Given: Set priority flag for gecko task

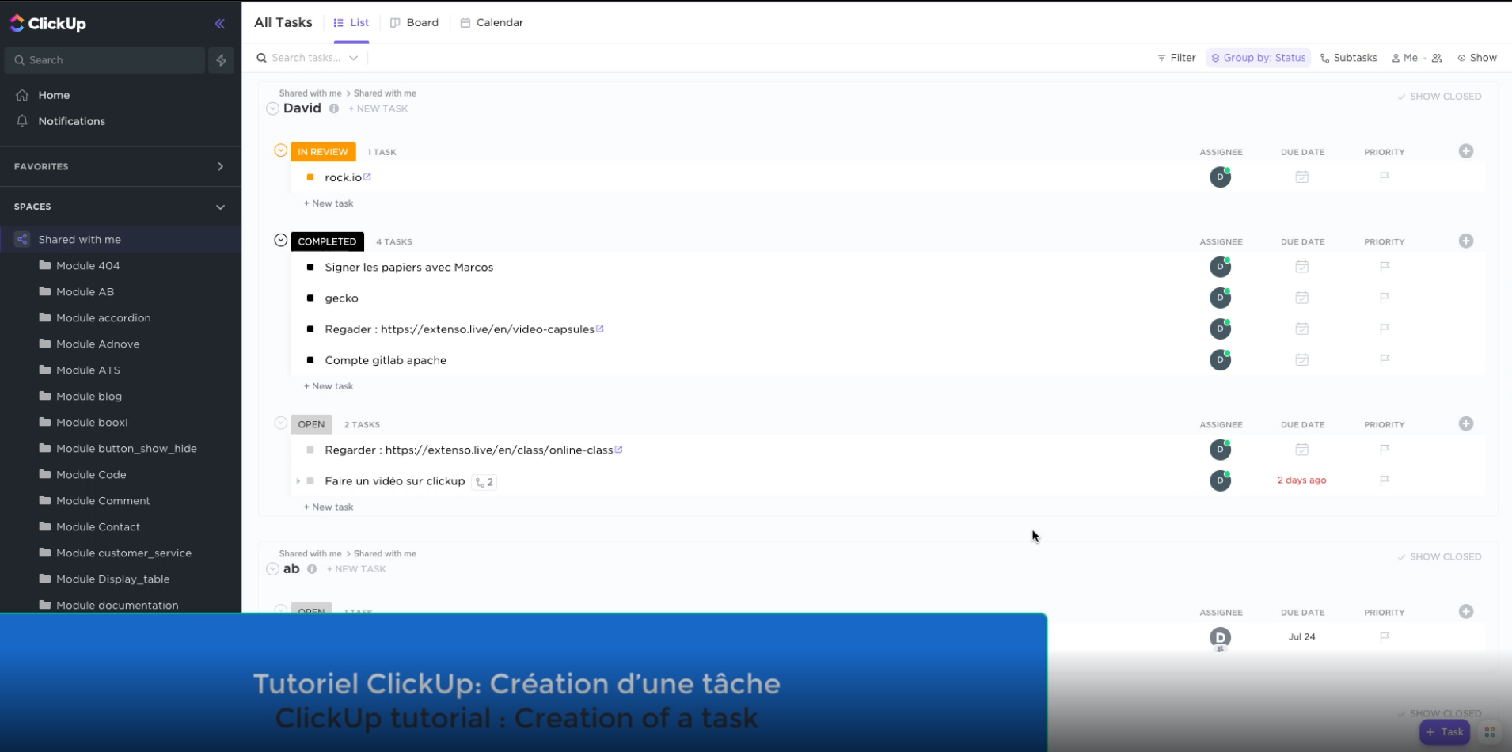Looking at the screenshot, I should click(1383, 298).
